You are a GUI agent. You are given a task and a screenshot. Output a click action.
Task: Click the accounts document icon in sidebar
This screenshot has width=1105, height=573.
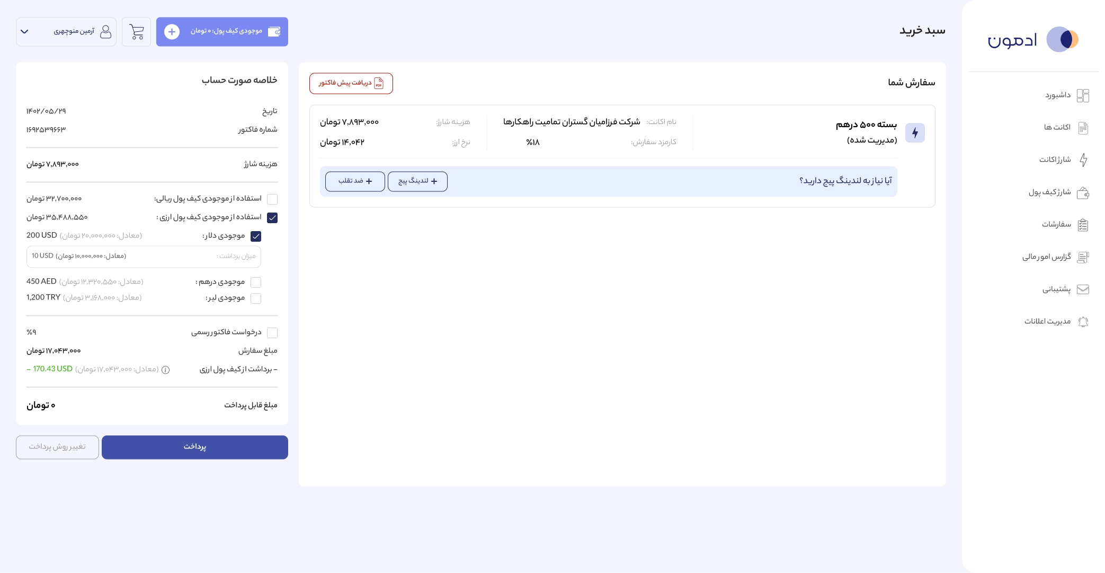pos(1083,128)
